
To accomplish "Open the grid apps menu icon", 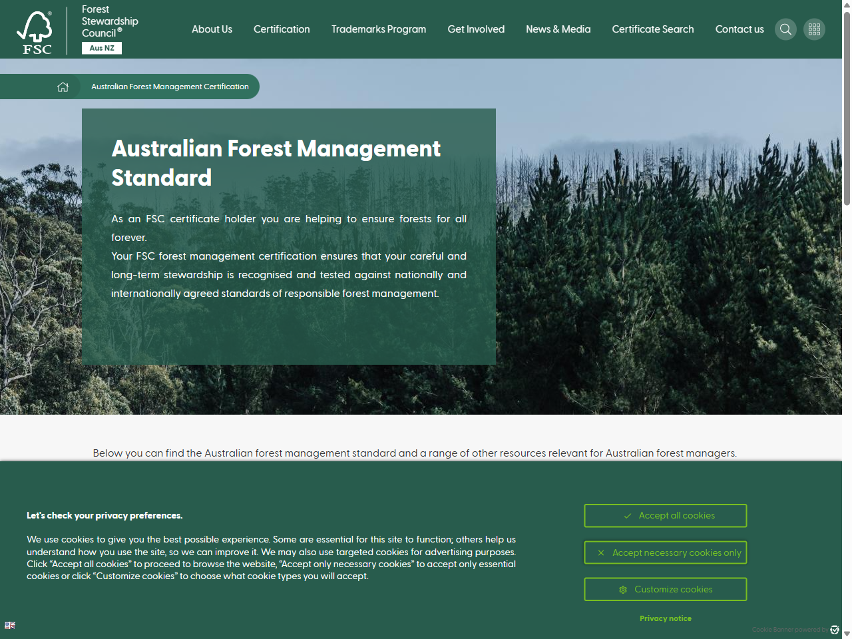I will (x=814, y=29).
